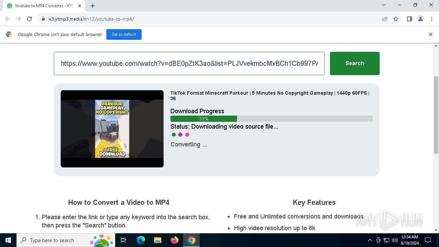Share this page icon in address bar
Image resolution: width=439 pixels, height=247 pixels.
[x=385, y=19]
